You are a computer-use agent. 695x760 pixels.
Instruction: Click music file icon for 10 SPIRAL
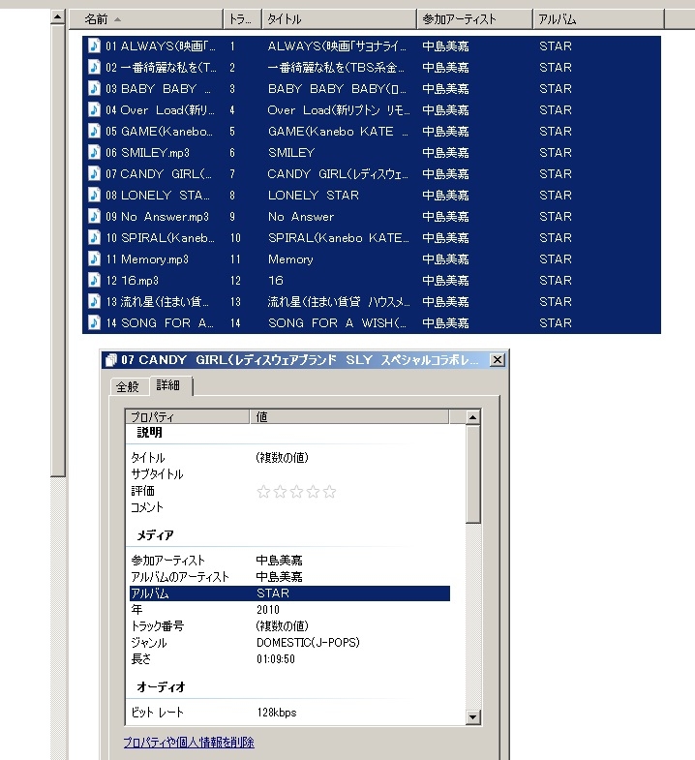(94, 237)
